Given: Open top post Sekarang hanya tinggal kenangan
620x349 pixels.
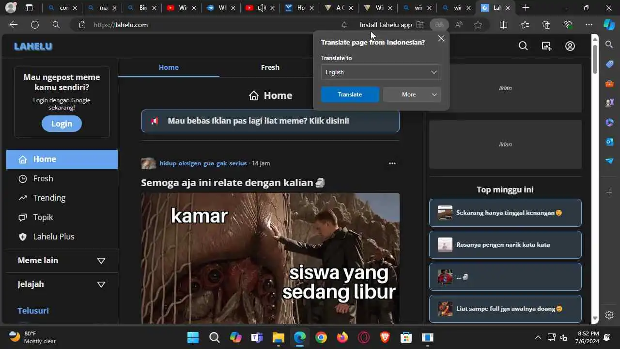Looking at the screenshot, I should (505, 213).
